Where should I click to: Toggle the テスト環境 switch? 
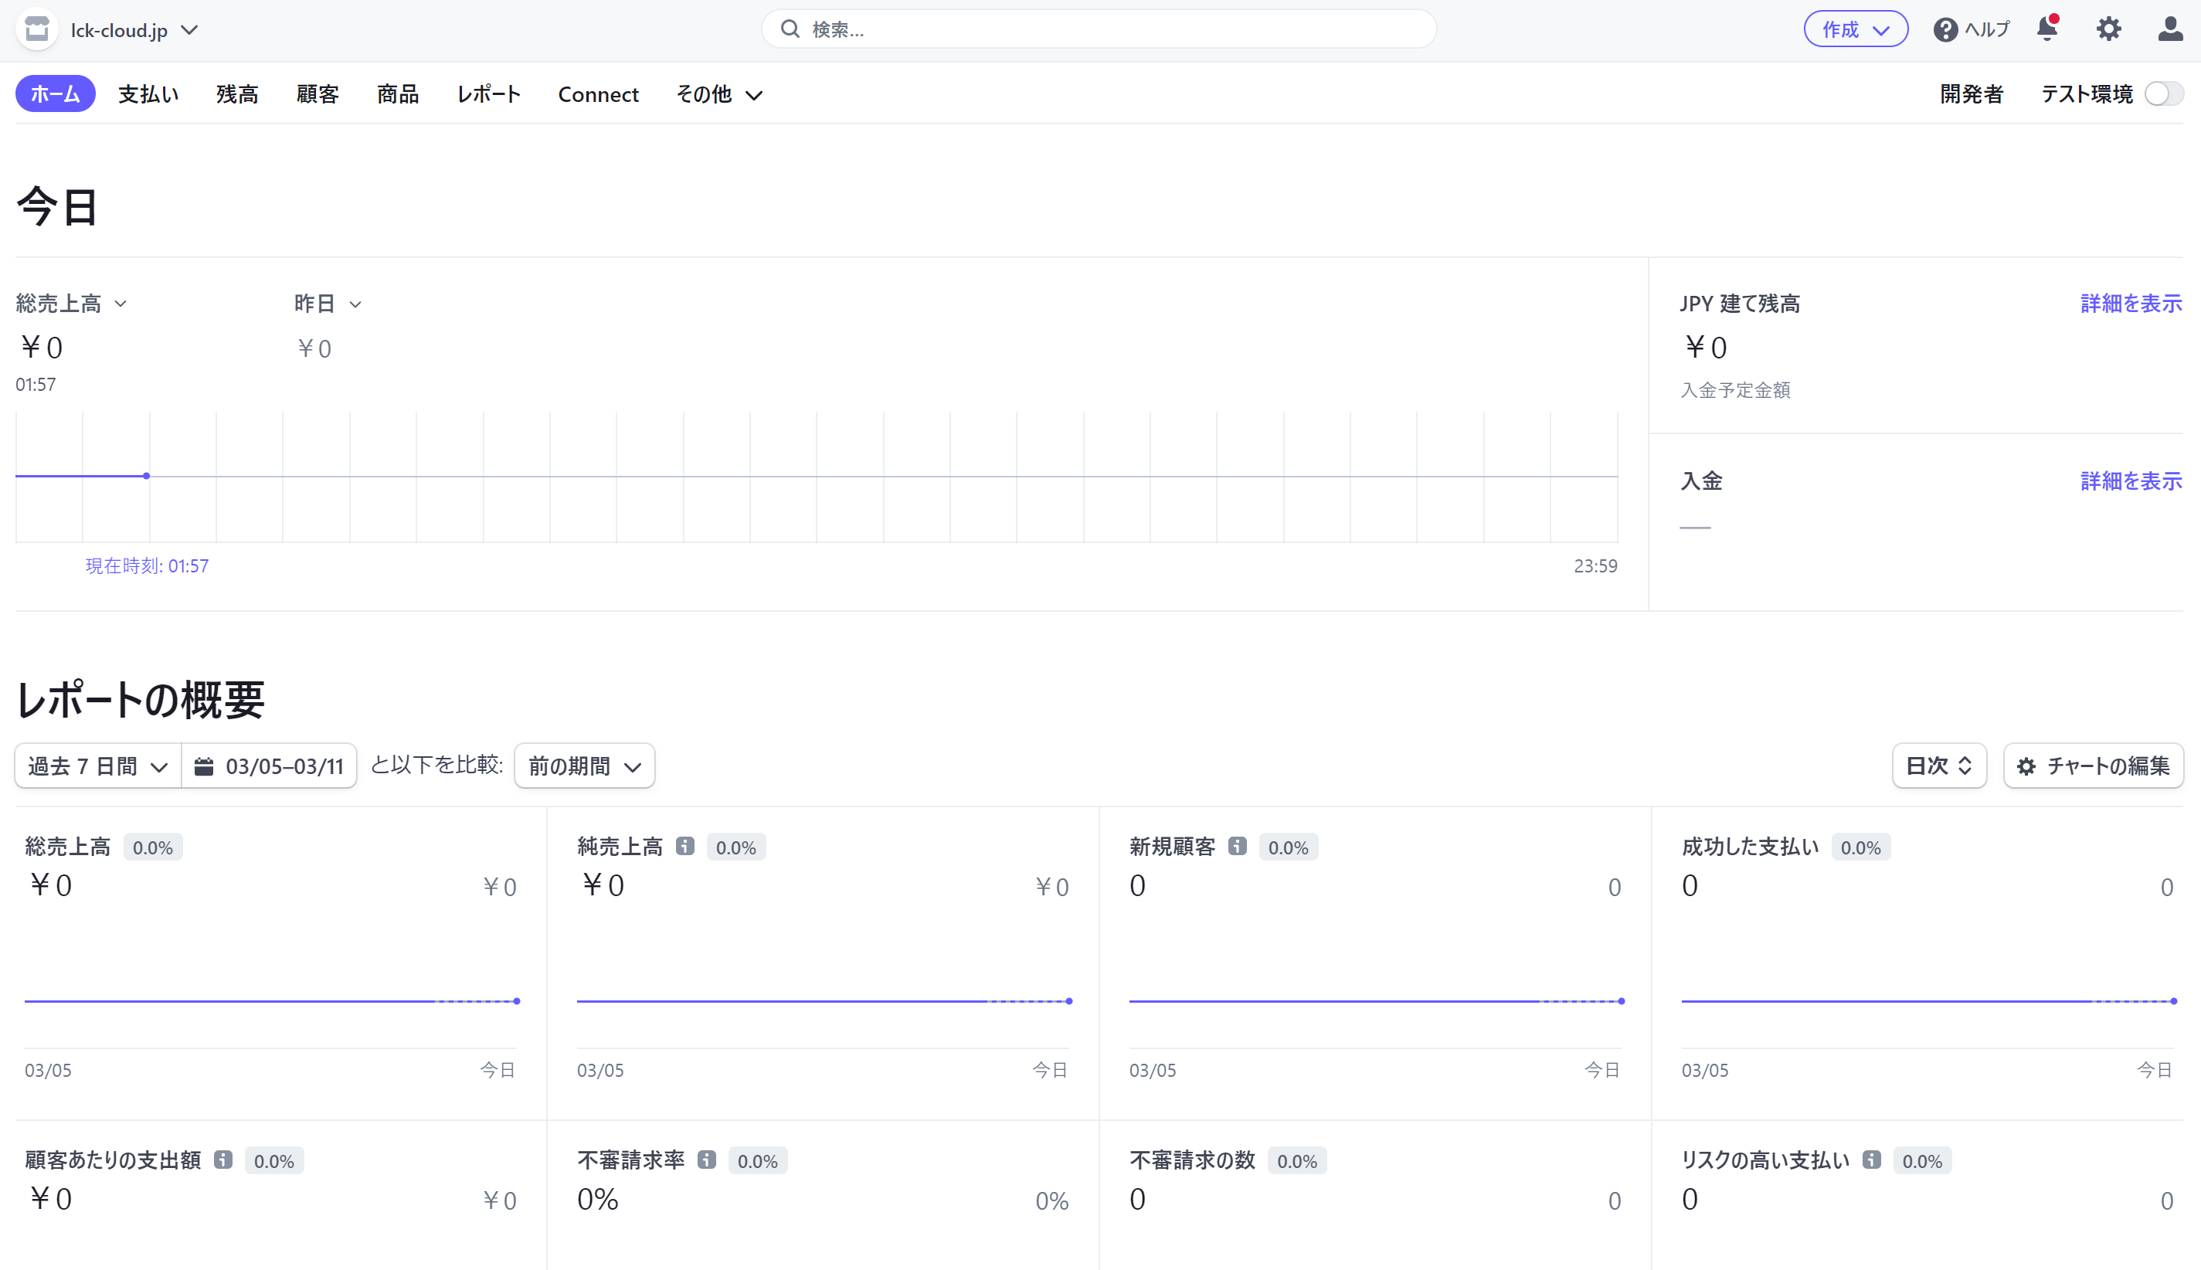pos(2163,94)
